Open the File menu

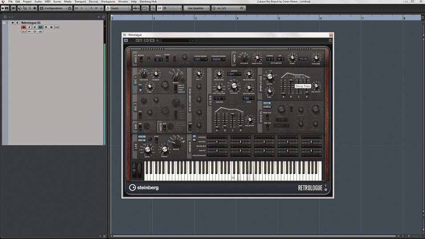[10, 2]
